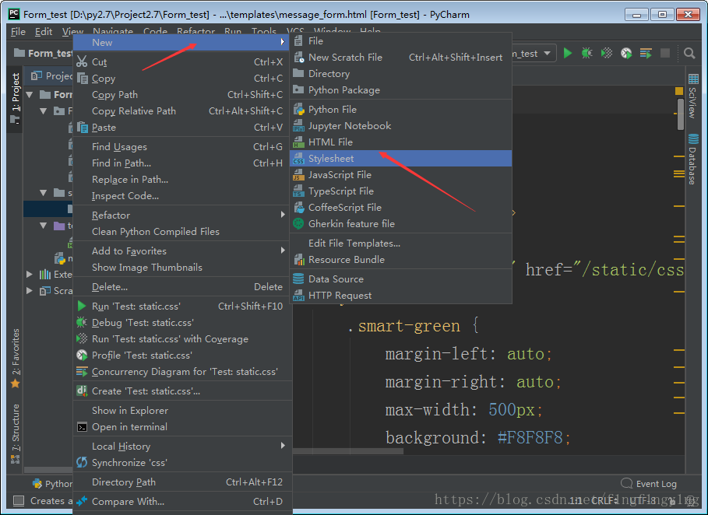The height and width of the screenshot is (515, 708).
Task: Click the Event Log button
Action: coord(649,483)
